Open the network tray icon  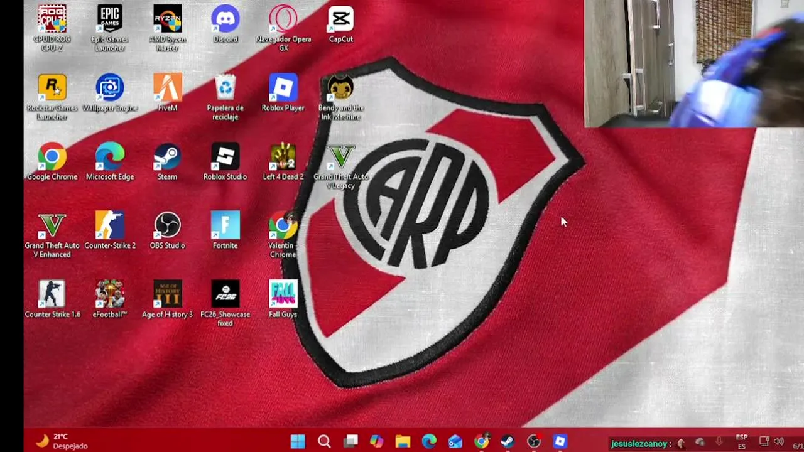pyautogui.click(x=764, y=442)
